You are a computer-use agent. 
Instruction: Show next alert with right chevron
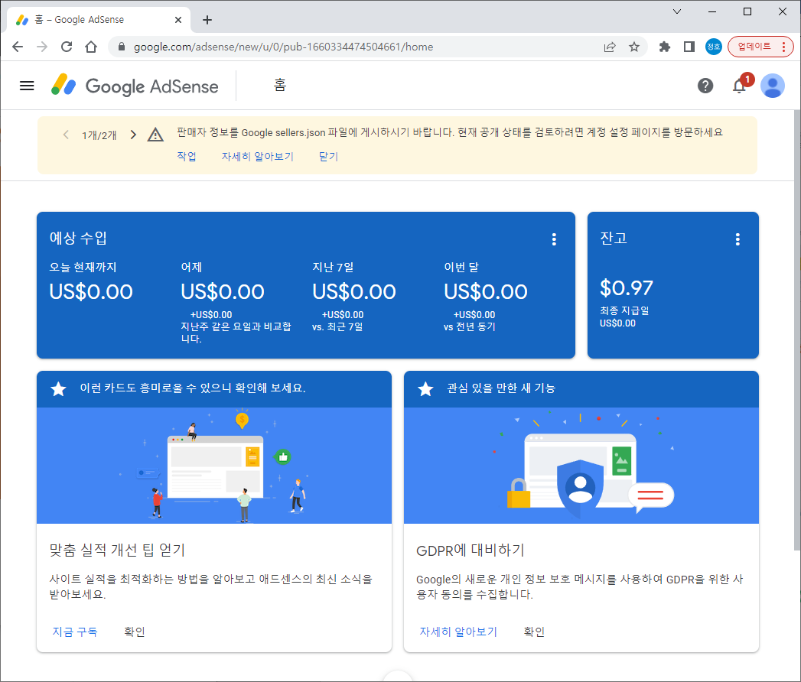click(x=133, y=135)
